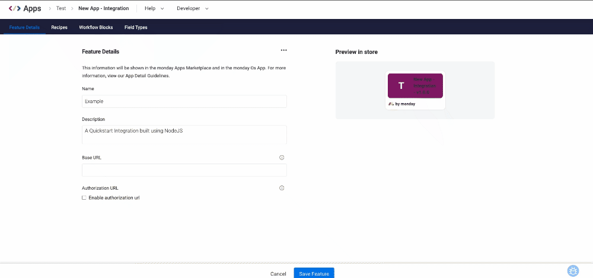Go to Test breadcrumb

click(61, 8)
